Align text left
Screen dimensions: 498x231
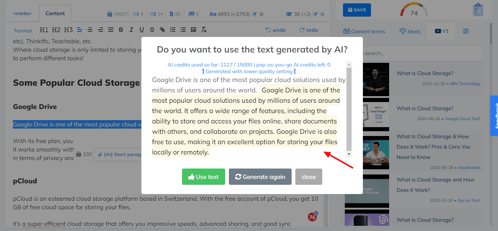79,30
